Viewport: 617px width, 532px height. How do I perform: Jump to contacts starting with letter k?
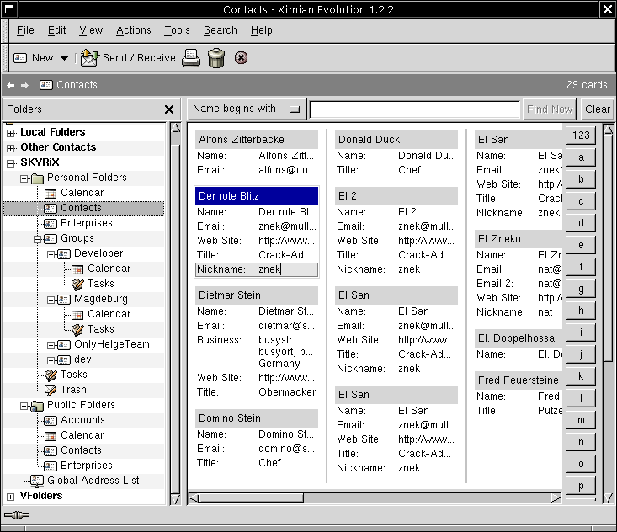point(581,376)
